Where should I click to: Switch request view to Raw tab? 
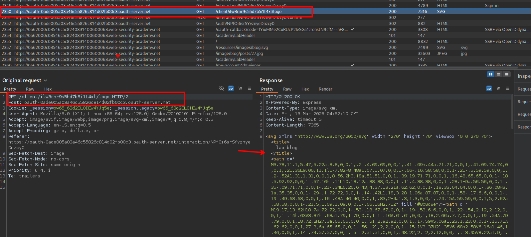coord(30,89)
